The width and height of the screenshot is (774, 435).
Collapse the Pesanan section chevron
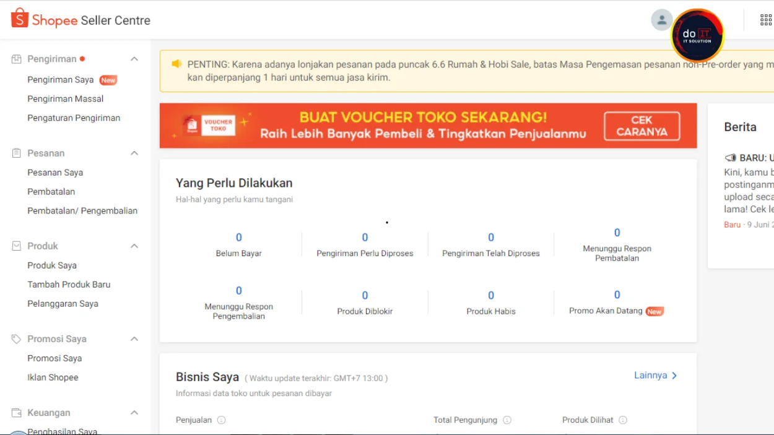(x=135, y=153)
